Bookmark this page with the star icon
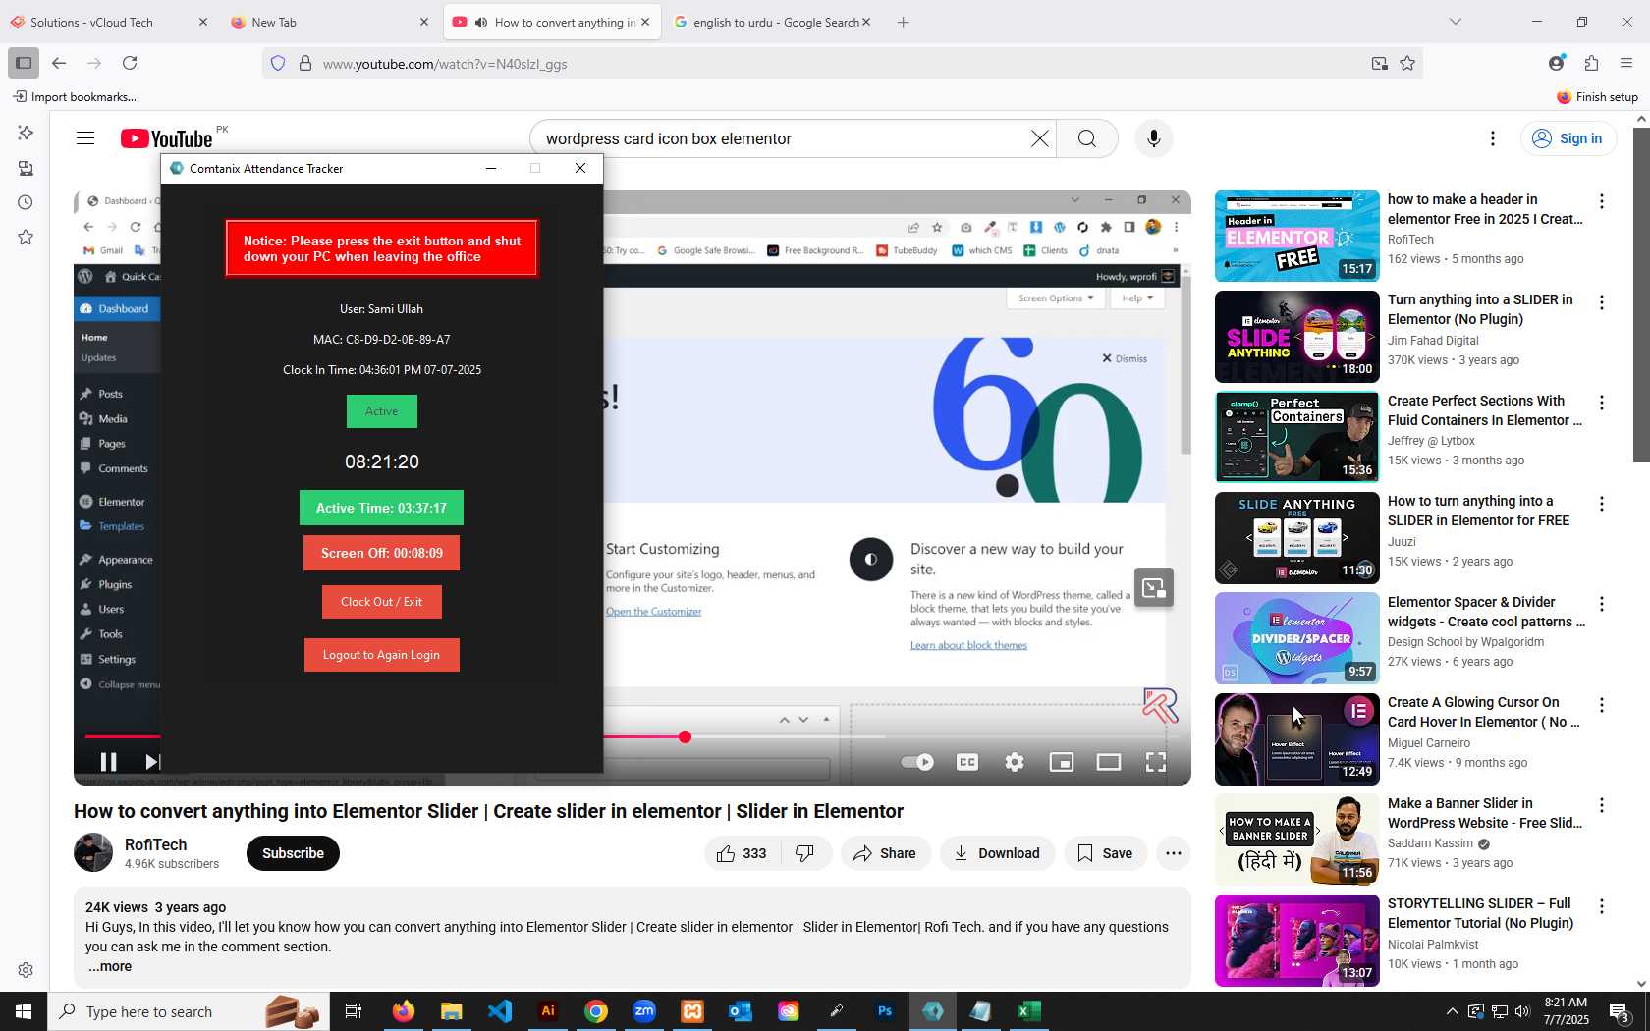1650x1031 pixels. [x=1407, y=63]
